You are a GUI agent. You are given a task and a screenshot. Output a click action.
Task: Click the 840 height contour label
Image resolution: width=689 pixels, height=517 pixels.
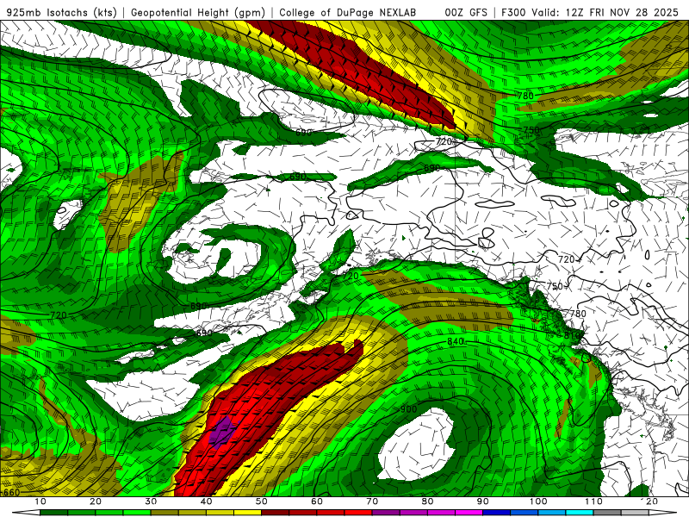456,341
